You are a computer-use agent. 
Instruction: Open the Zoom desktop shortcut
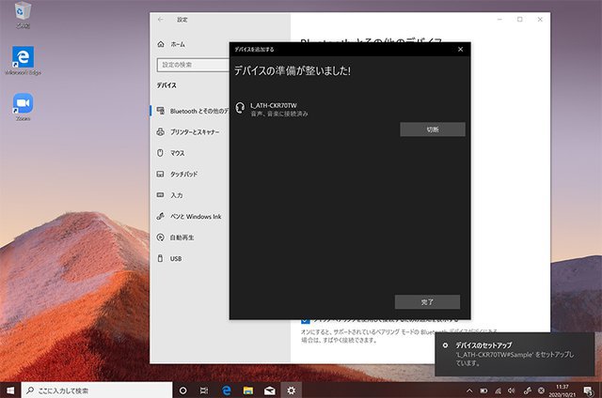pos(23,105)
